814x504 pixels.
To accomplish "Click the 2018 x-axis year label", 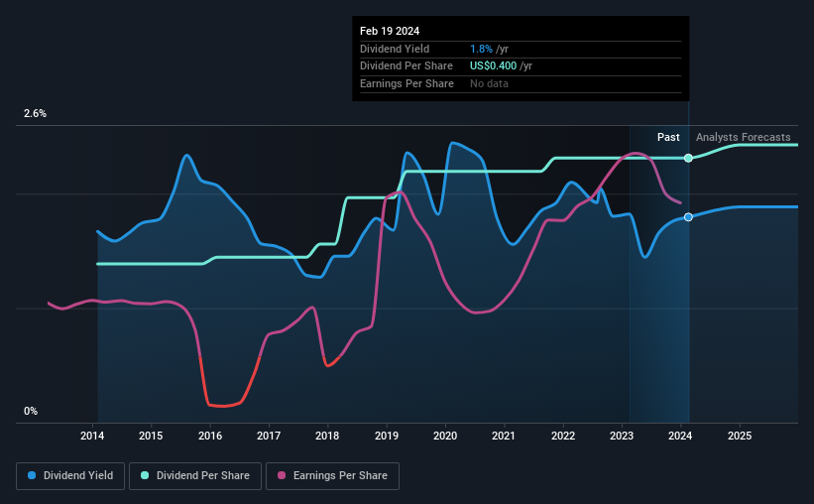I will (x=327, y=436).
